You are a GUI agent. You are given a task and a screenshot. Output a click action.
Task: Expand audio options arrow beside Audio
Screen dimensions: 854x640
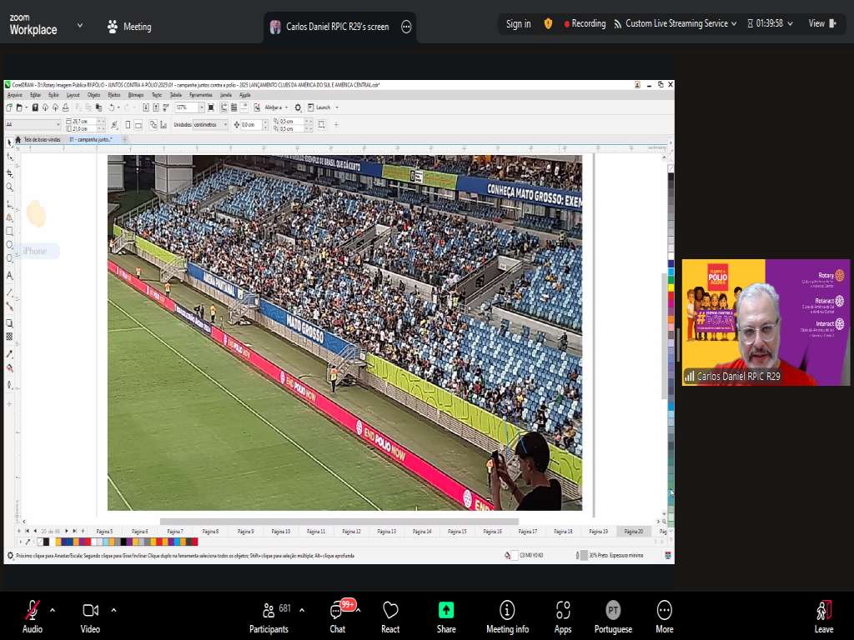tap(53, 609)
